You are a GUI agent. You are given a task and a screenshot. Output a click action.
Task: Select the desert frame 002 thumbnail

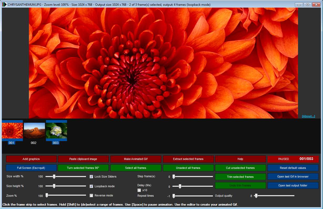coord(34,131)
